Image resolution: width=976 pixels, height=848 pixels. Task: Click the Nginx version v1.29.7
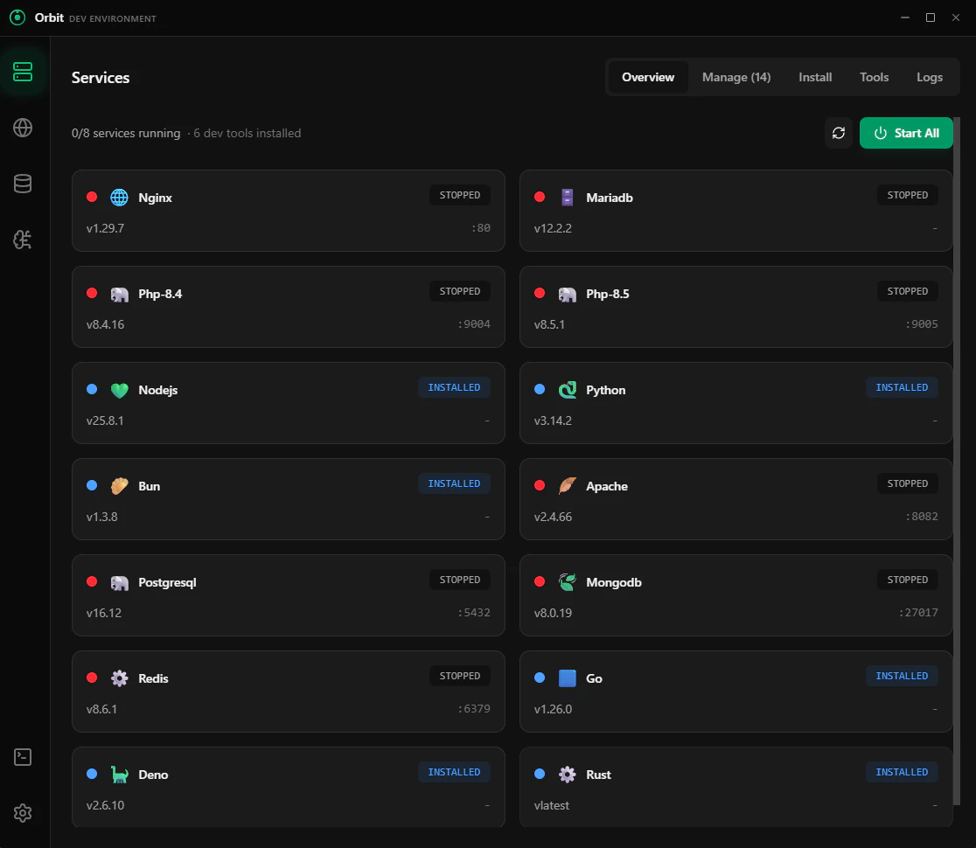coord(105,228)
